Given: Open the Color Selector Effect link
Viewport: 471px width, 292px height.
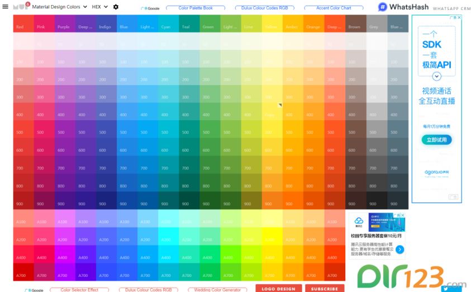Looking at the screenshot, I should 79,290.
